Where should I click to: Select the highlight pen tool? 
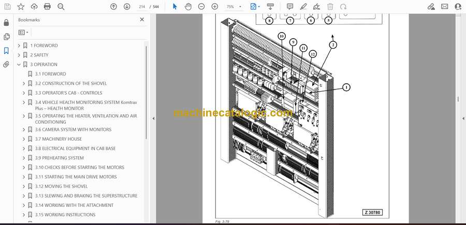pos(303,7)
